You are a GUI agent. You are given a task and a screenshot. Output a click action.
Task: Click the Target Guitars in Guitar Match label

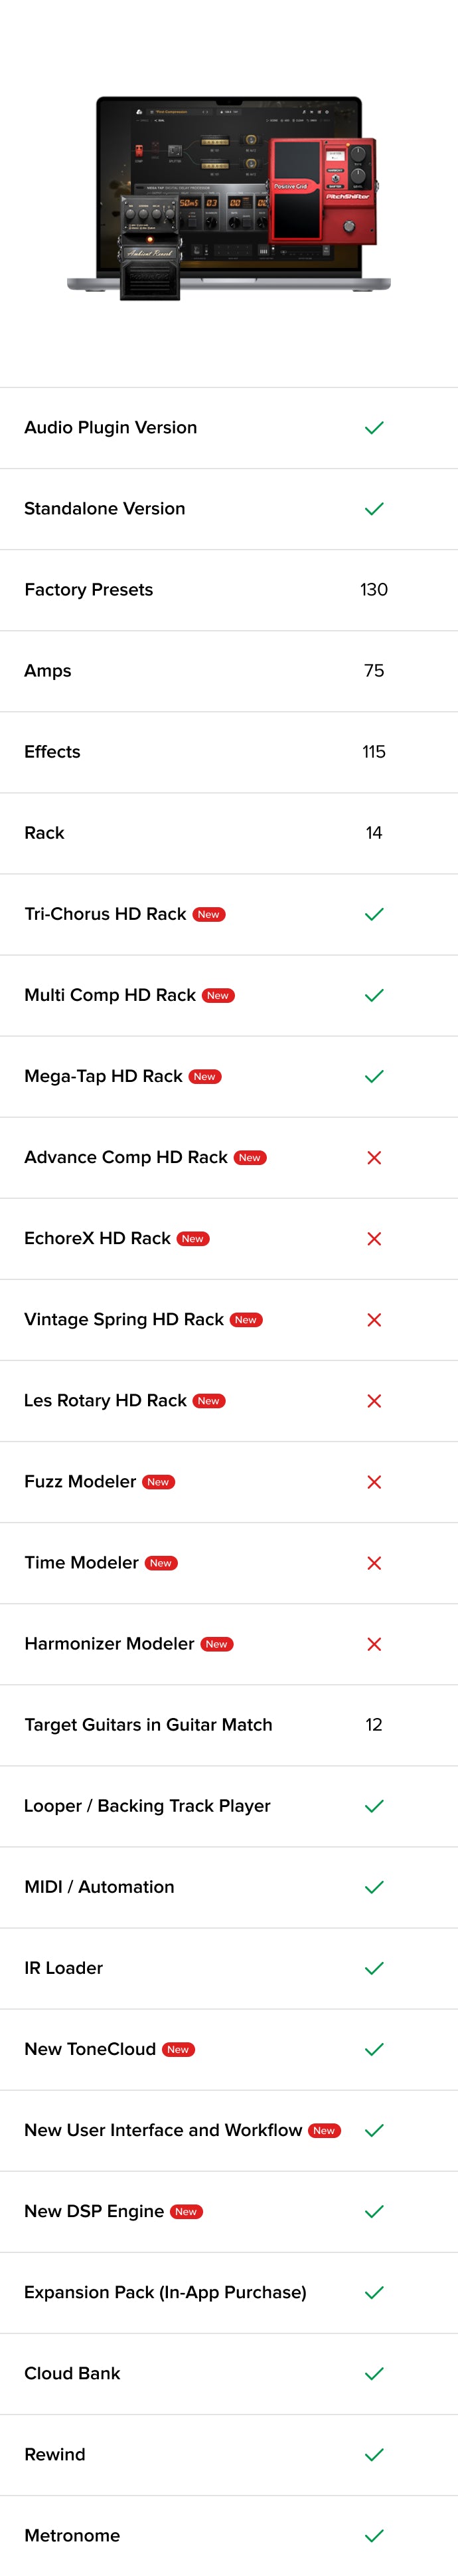pyautogui.click(x=147, y=1725)
